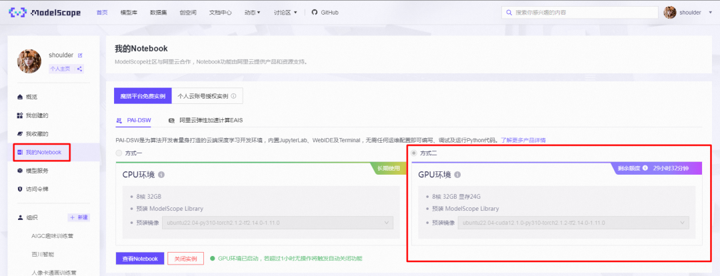The image size is (720, 276).
Task: Select the 方式二 radio button
Action: tap(415, 153)
